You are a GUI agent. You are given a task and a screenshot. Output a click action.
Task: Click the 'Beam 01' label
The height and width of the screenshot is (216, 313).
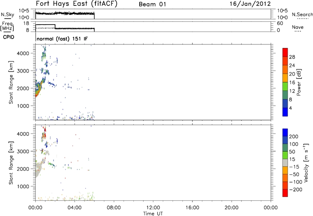(x=152, y=4)
